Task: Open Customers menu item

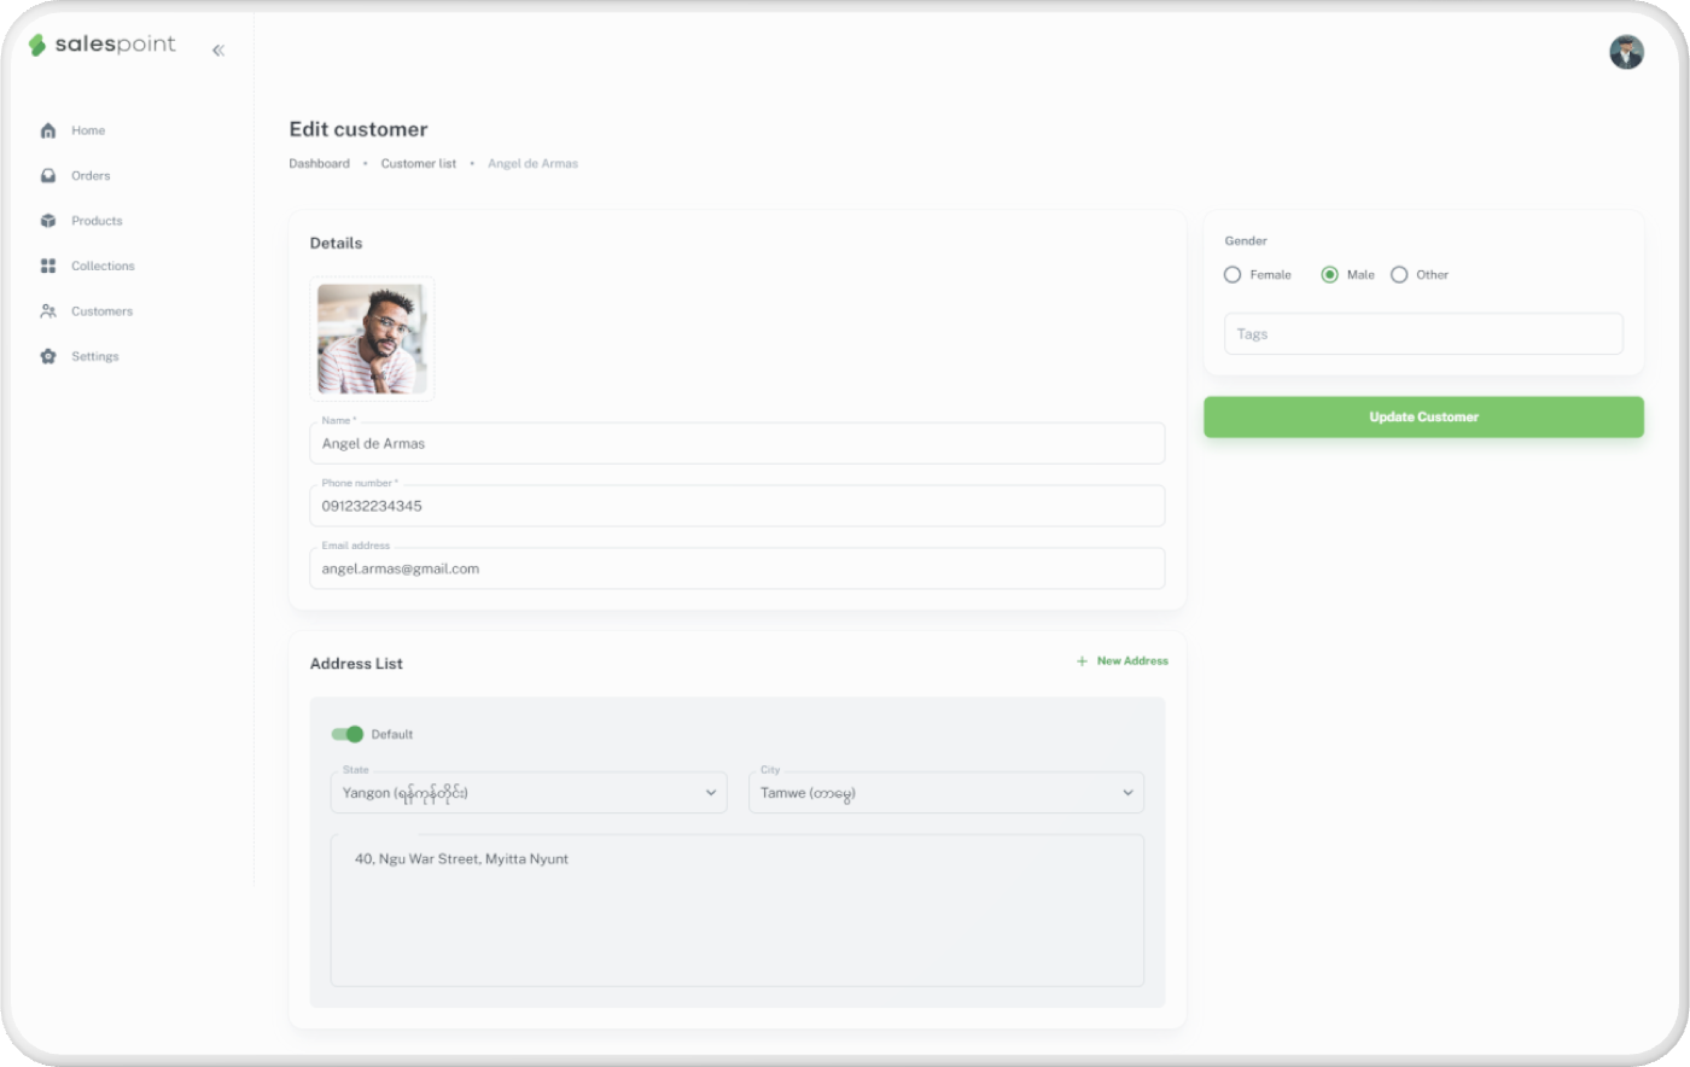Action: (102, 311)
